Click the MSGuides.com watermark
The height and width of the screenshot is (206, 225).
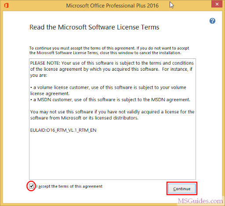coord(200,201)
